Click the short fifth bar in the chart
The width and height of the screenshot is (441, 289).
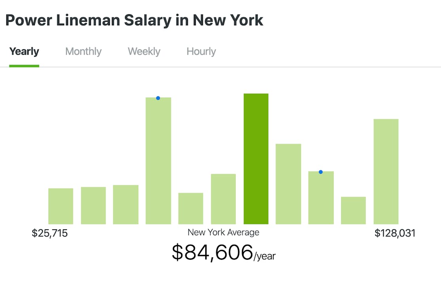click(x=191, y=209)
